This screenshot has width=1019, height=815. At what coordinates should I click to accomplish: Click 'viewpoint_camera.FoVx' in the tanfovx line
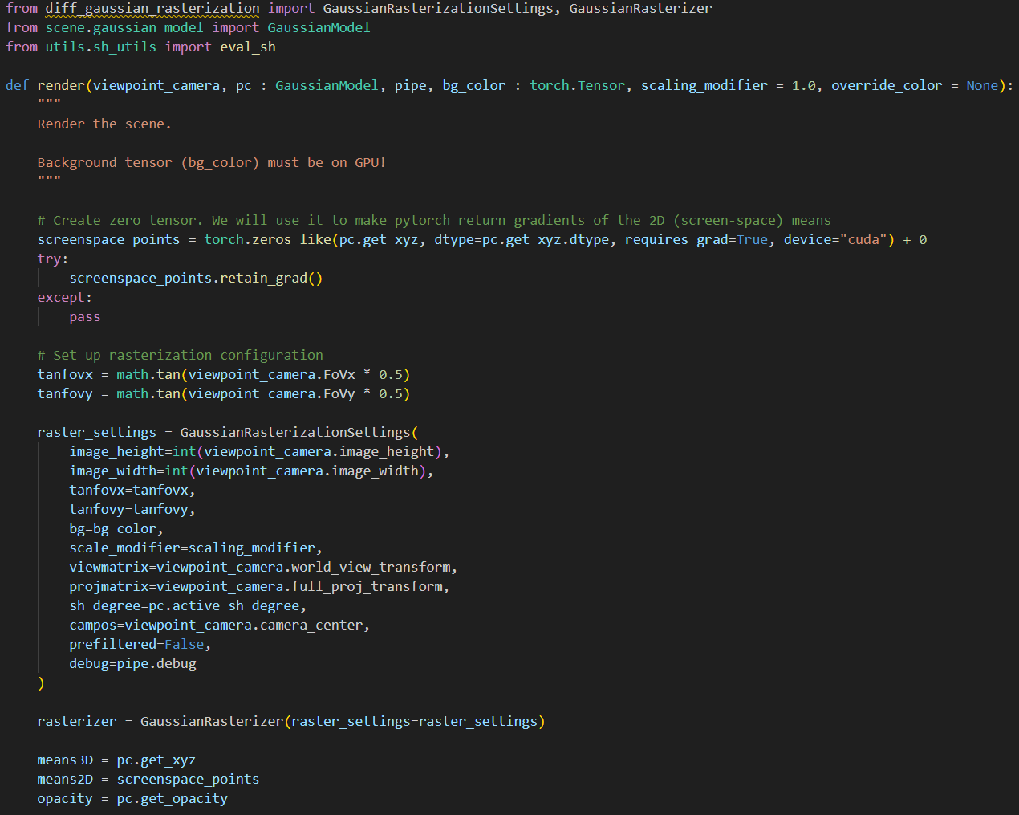pos(271,375)
